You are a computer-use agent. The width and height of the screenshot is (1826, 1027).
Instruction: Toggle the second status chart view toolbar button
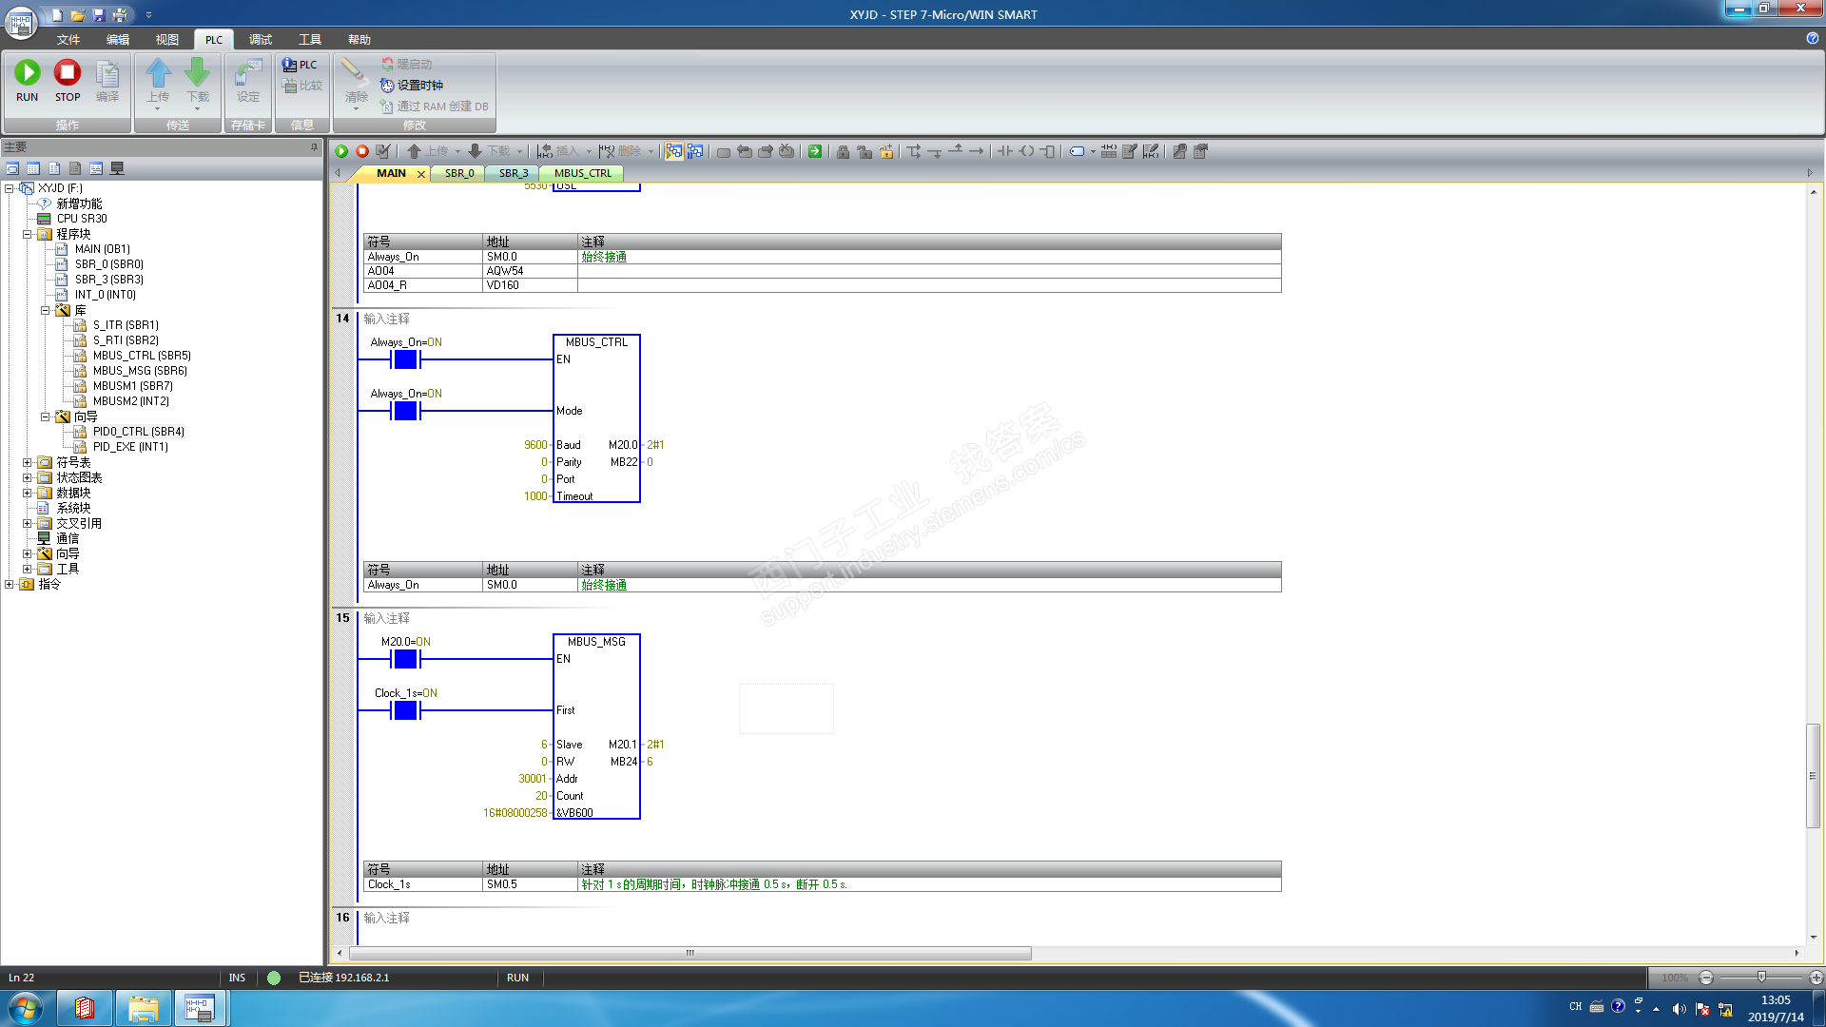[695, 151]
